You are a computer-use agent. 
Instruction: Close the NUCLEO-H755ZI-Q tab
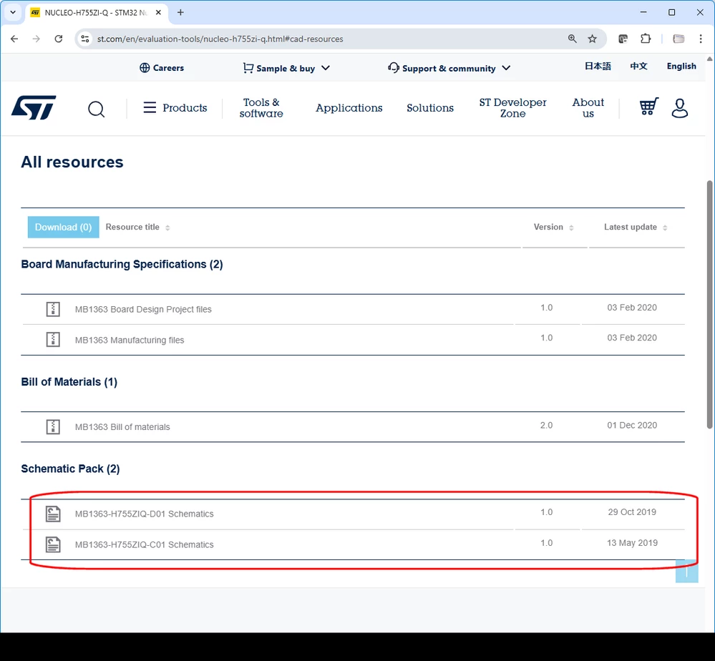coord(158,12)
